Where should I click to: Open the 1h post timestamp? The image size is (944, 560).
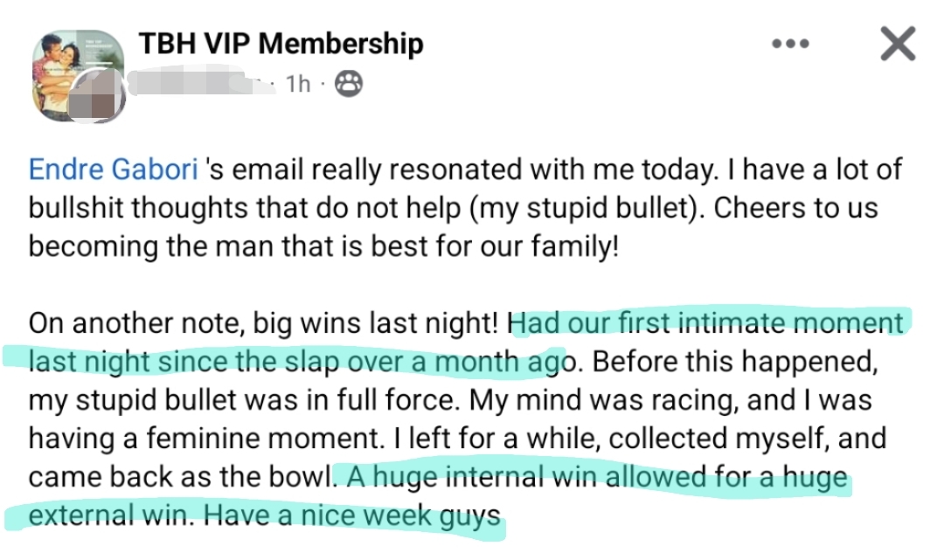coord(298,84)
